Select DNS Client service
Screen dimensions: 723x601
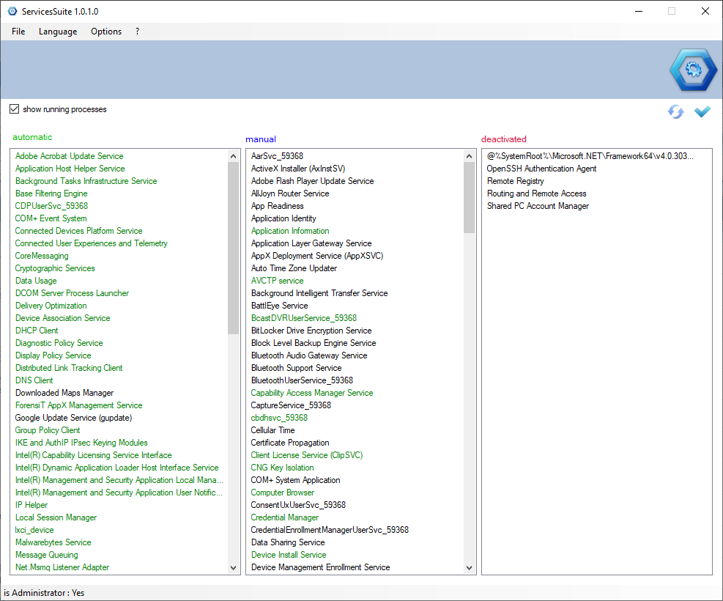pos(34,380)
